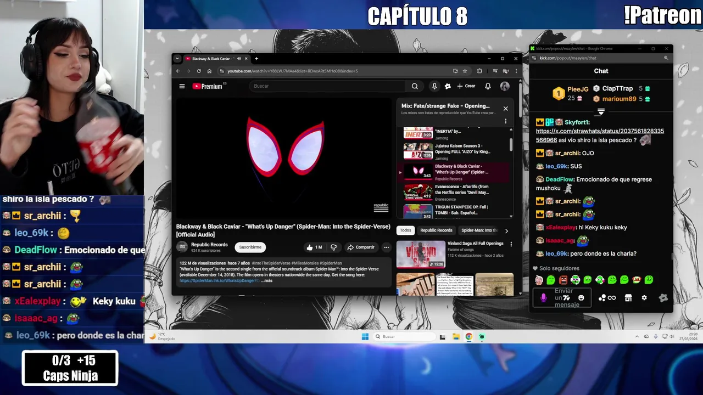This screenshot has height=395, width=703.
Task: Click the Kick chat bottom-right badge icon
Action: click(663, 298)
